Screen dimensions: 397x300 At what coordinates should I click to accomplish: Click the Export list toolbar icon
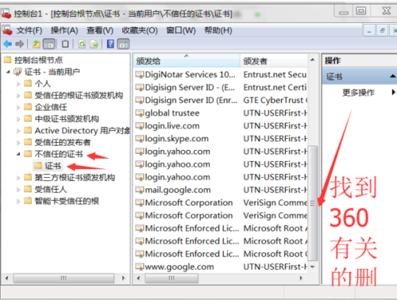[94, 44]
